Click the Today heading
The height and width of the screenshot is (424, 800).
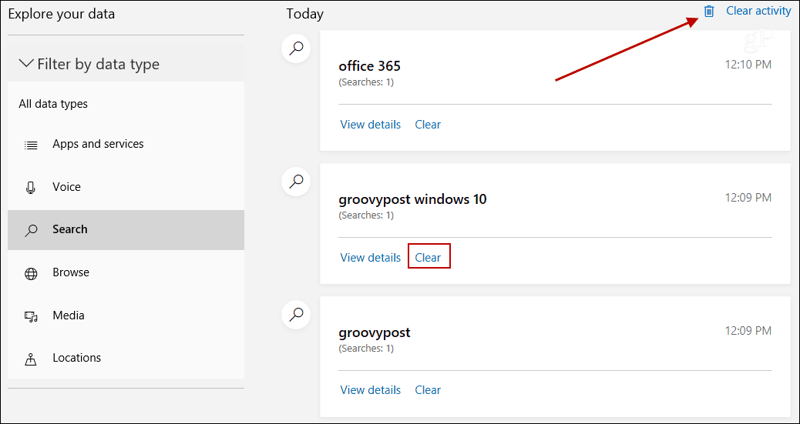pos(304,15)
